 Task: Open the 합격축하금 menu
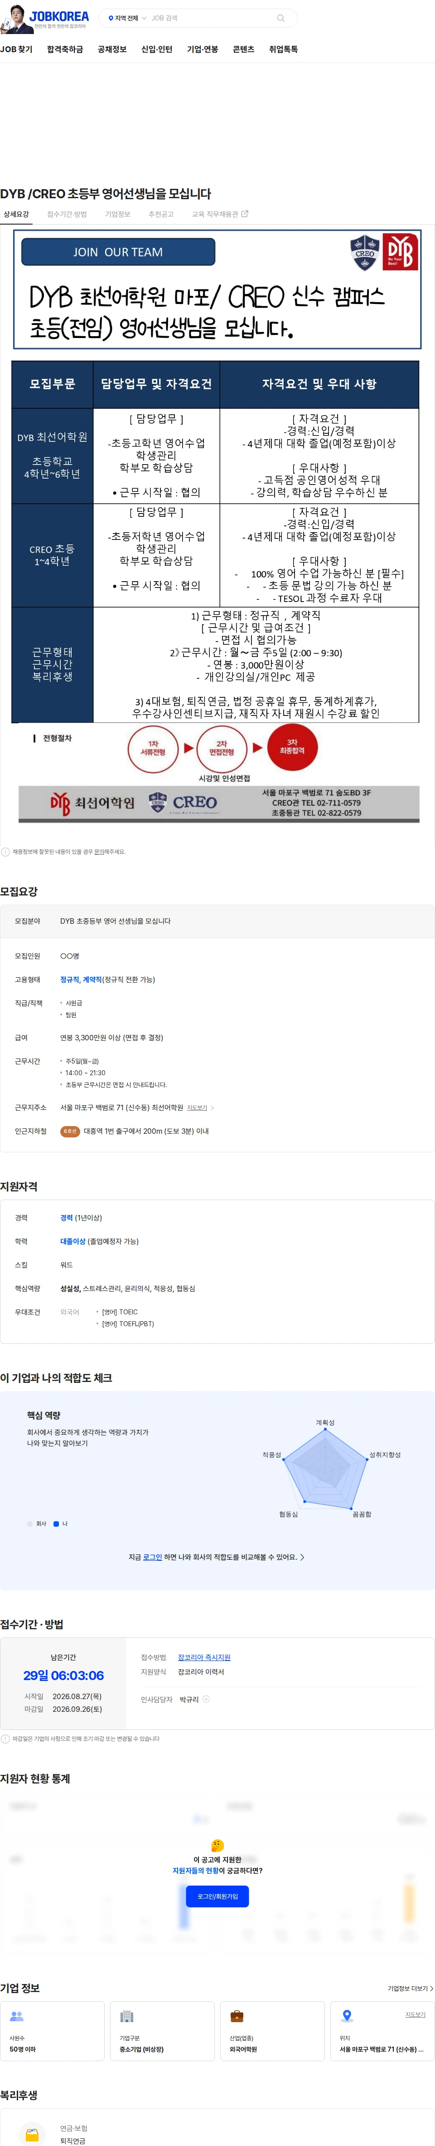[65, 49]
